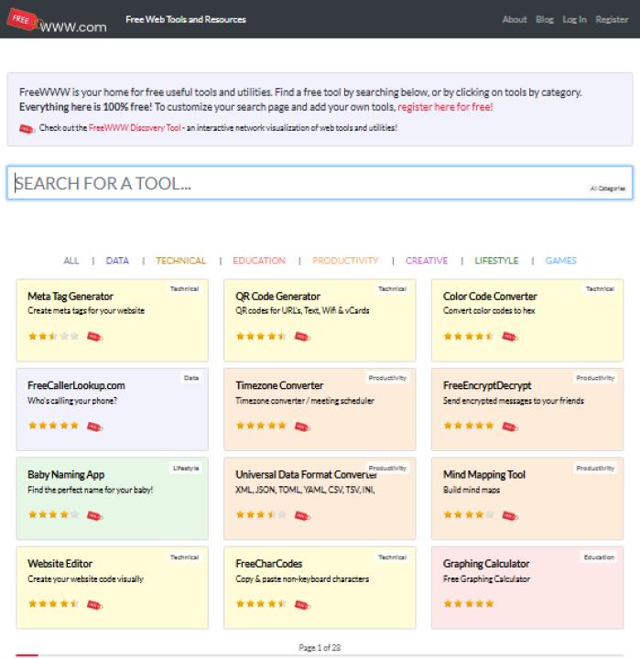Image resolution: width=640 pixels, height=659 pixels.
Task: Open the Blog page from header
Action: tap(545, 19)
